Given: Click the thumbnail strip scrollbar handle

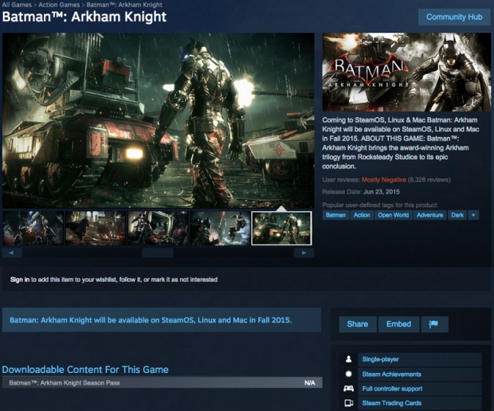Looking at the screenshot, I should pos(158,252).
